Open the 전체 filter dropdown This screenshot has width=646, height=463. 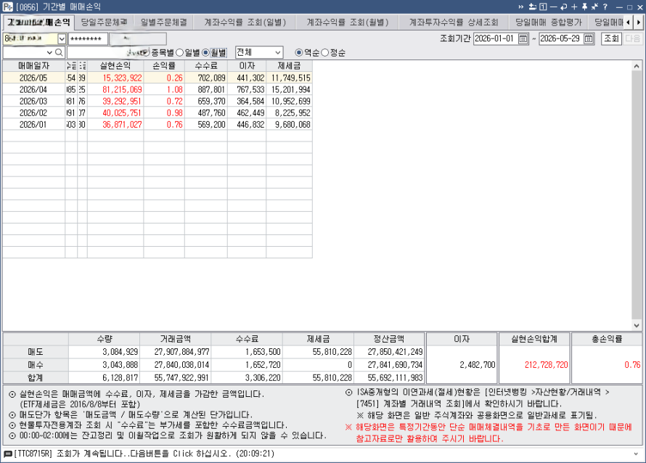(x=259, y=52)
